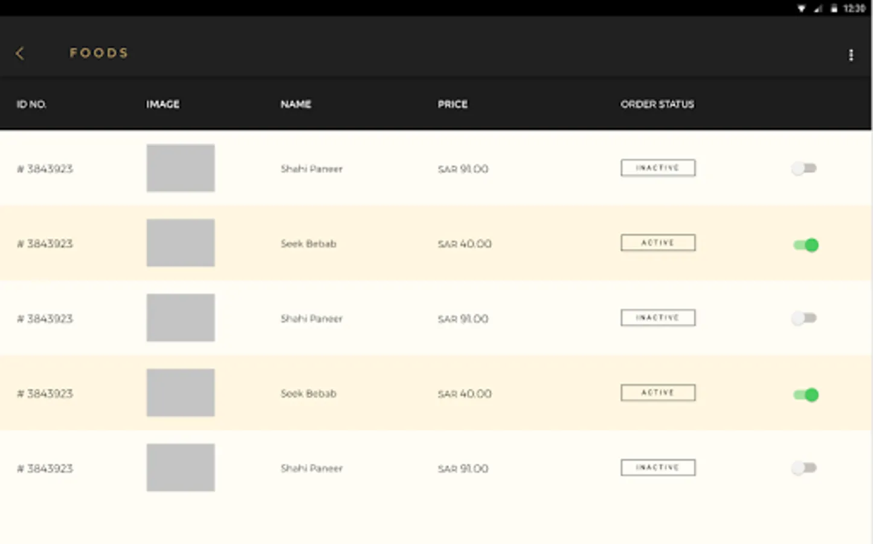The height and width of the screenshot is (544, 873).
Task: Open the second row's Seek Bebab image
Action: 181,243
